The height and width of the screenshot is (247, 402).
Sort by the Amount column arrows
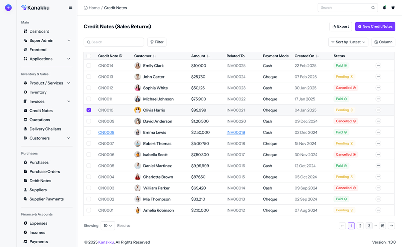(x=208, y=56)
